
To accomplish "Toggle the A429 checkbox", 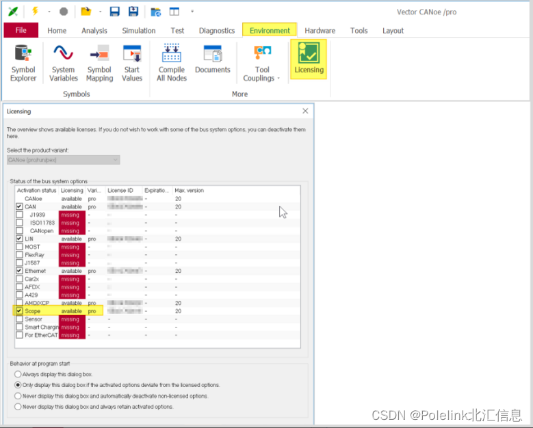I will click(19, 295).
